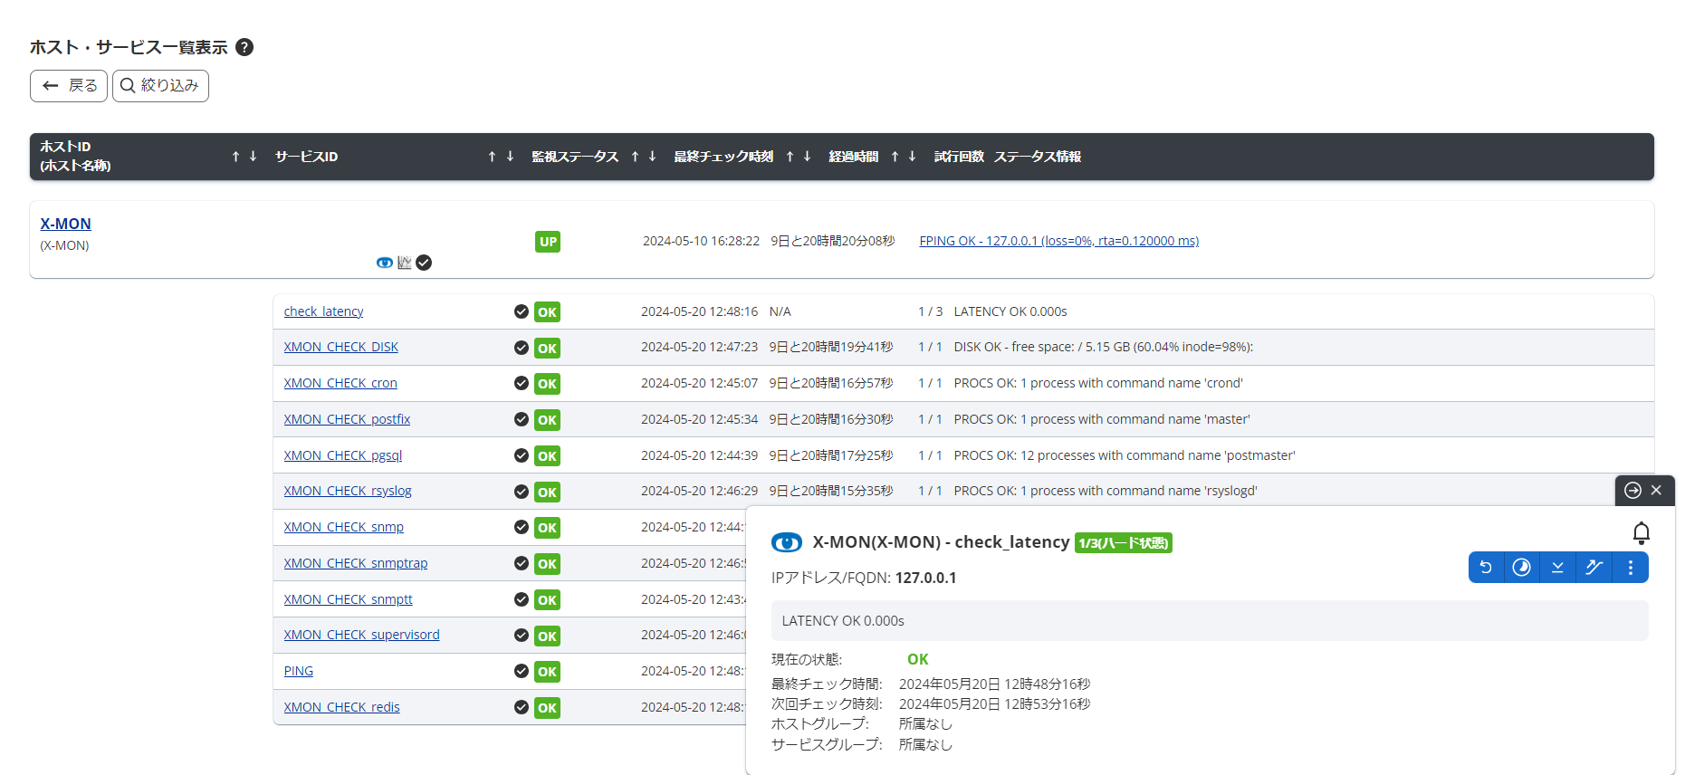Click the bell notification icon in popup
Viewport: 1685px width, 775px height.
coord(1641,532)
